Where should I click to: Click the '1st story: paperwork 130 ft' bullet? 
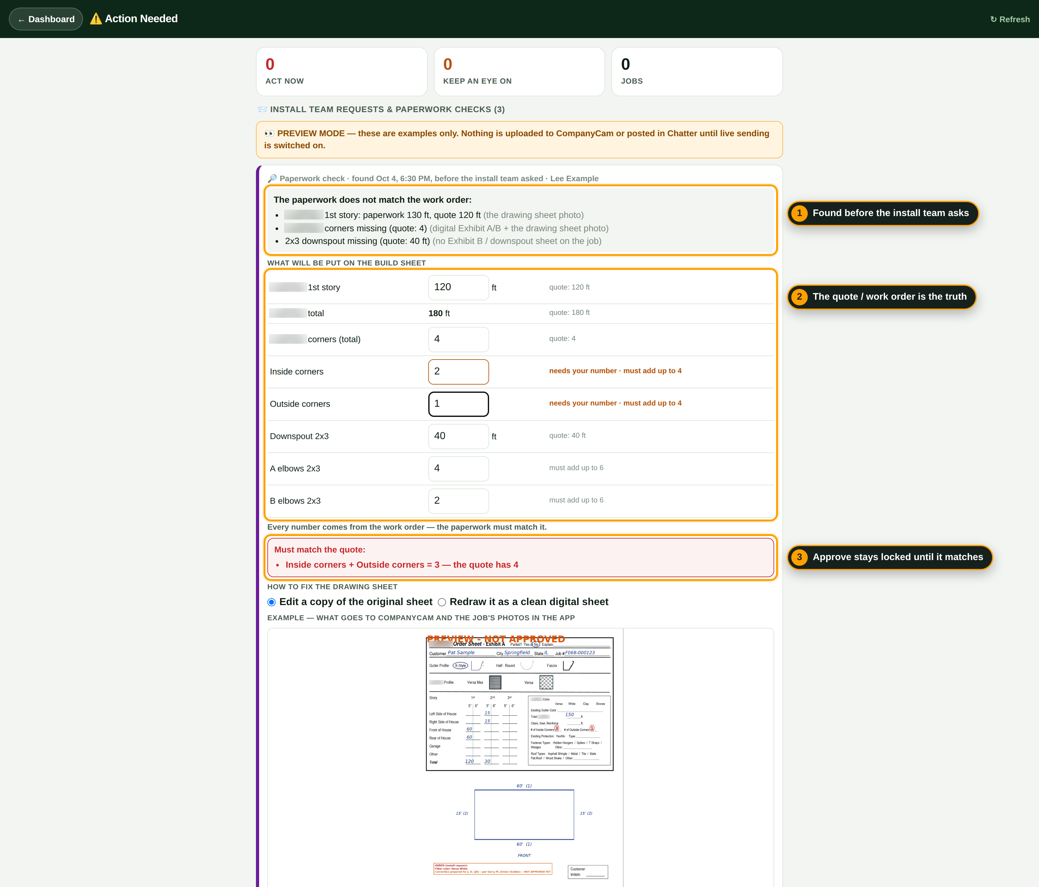[x=434, y=215]
